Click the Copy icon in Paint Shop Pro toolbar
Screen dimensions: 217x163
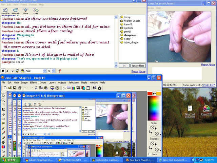[41, 88]
